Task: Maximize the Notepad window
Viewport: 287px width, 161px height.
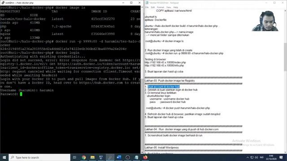Action: (274, 3)
